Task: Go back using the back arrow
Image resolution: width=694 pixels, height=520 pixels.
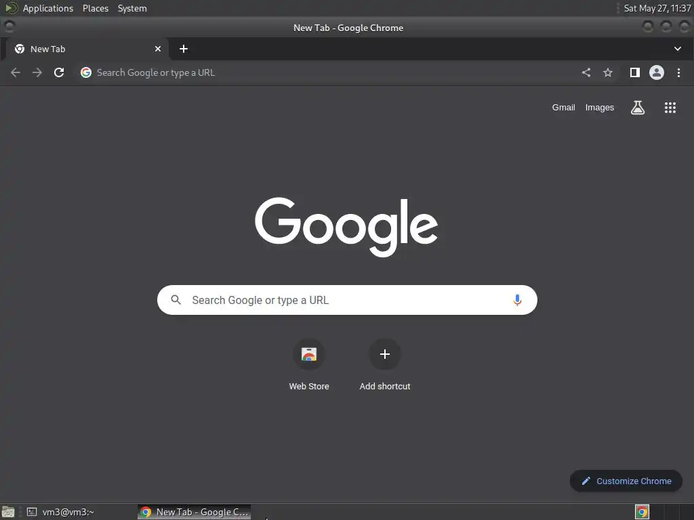Action: pyautogui.click(x=16, y=72)
